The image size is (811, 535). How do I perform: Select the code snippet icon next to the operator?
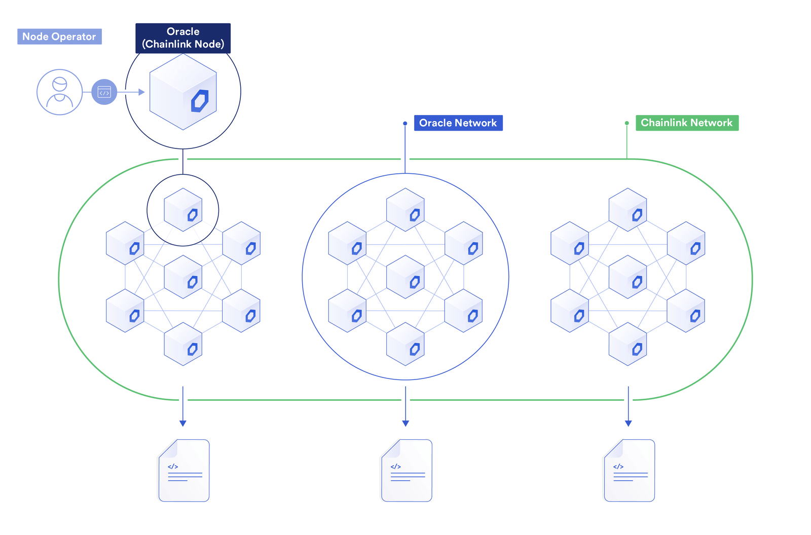[x=104, y=92]
